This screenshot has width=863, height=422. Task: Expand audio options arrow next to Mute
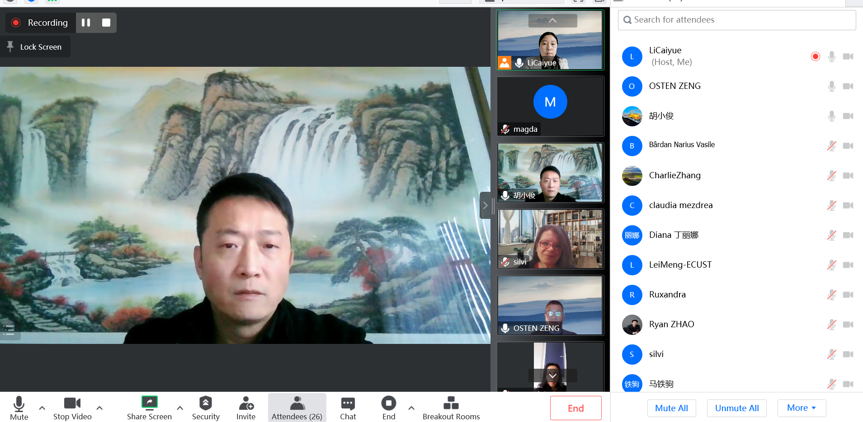[x=42, y=408]
